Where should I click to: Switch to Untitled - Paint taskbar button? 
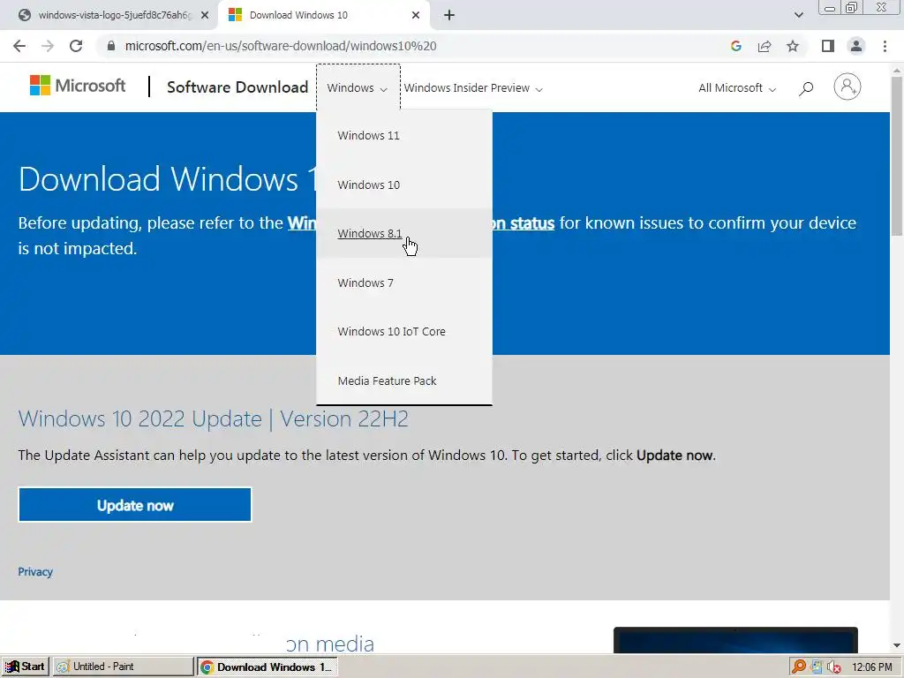124,667
